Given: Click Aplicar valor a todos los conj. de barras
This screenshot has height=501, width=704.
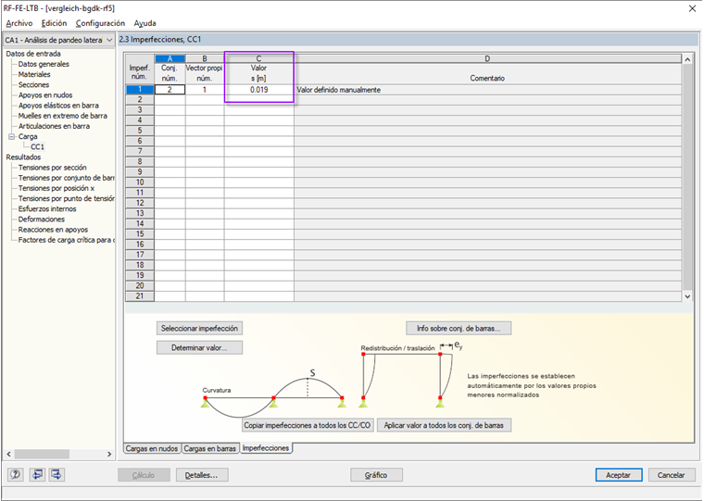Looking at the screenshot, I should tap(444, 425).
